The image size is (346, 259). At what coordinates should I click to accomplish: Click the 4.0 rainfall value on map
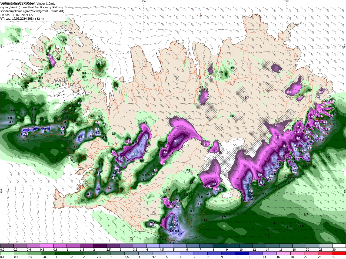10,118
